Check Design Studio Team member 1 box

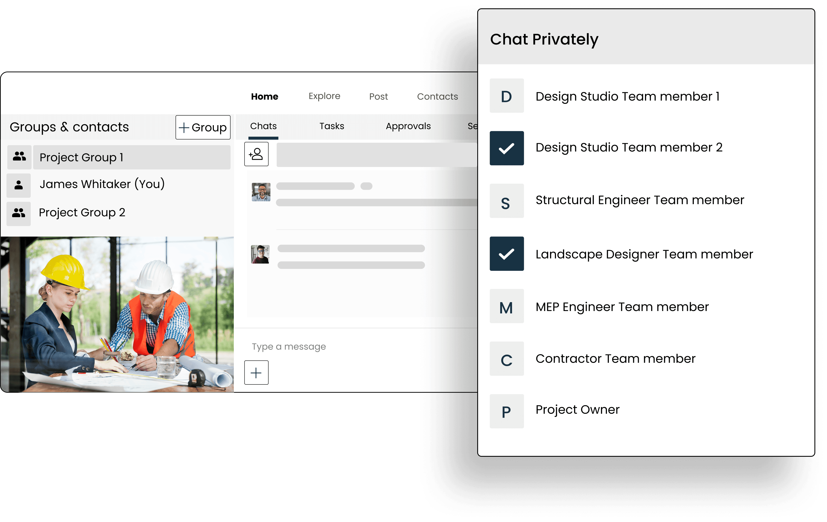pyautogui.click(x=507, y=96)
